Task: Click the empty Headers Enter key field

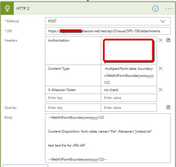Action: click(73, 98)
